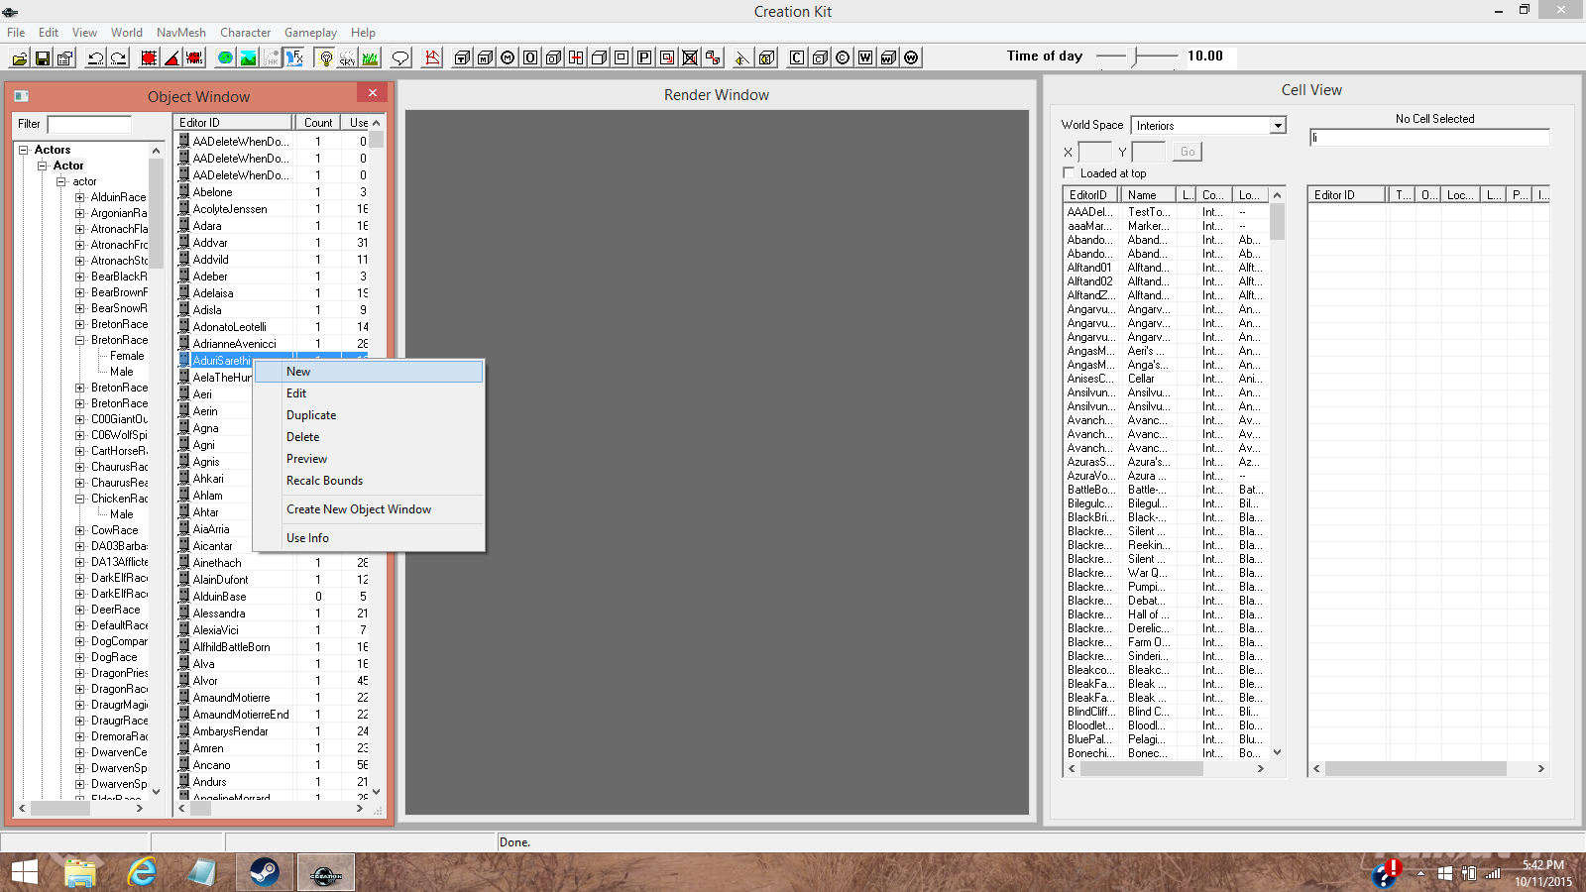Open the Windows Start button
Viewport: 1586px width, 892px height.
(25, 872)
